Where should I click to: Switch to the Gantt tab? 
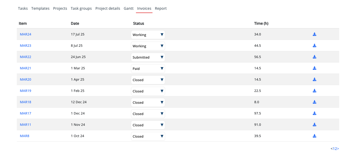tap(129, 8)
